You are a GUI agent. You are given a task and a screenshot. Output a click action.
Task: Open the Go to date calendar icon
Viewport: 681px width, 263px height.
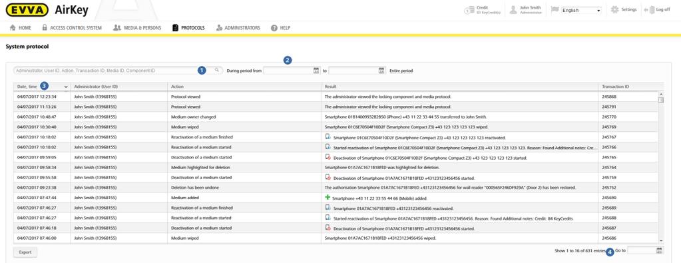tap(659, 250)
